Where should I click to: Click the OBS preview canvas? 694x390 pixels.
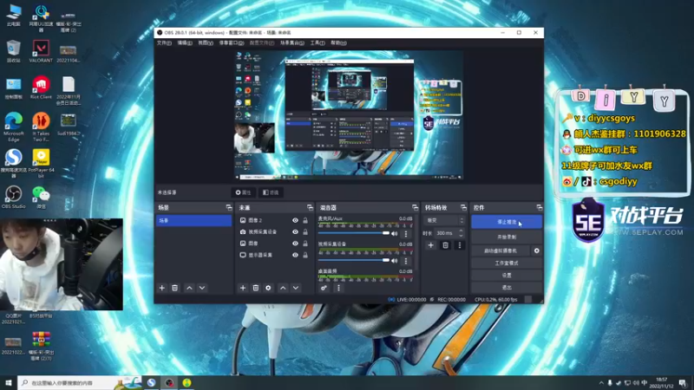coord(350,115)
